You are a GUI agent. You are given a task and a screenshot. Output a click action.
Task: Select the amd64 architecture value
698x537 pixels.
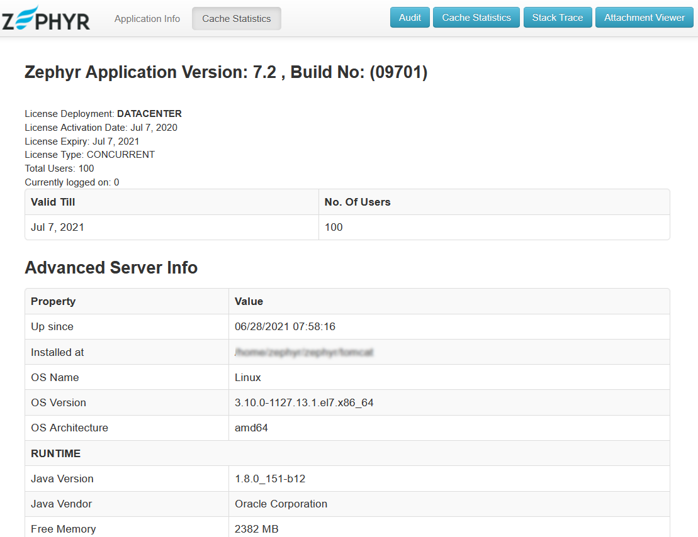(251, 428)
